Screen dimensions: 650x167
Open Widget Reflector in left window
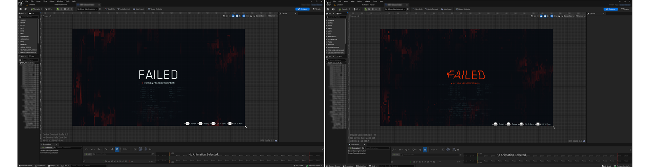tap(155, 9)
